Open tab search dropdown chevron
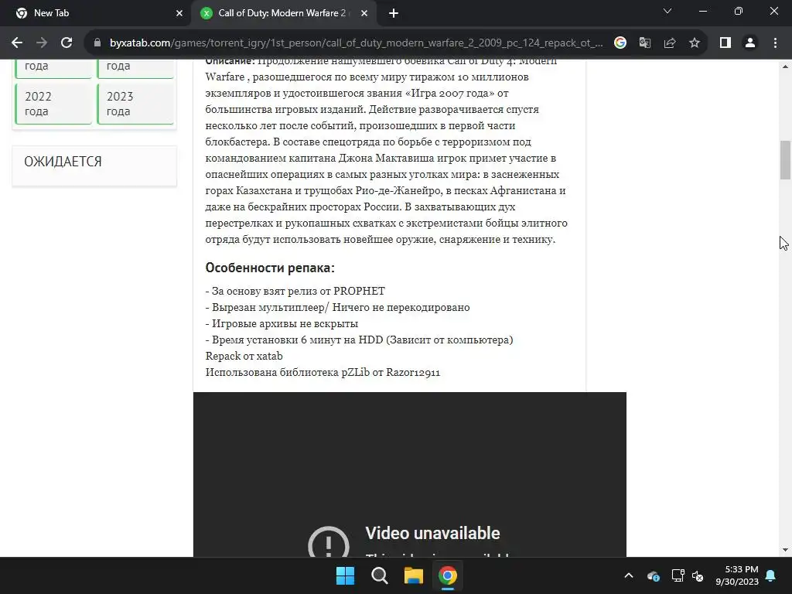This screenshot has width=792, height=594. tap(667, 11)
